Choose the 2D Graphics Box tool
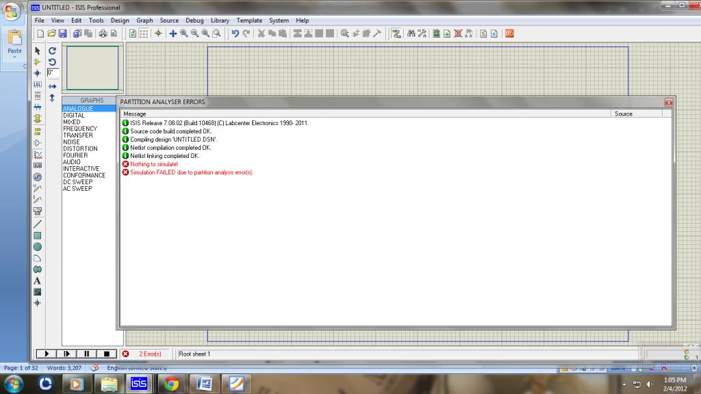This screenshot has height=394, width=701. point(38,235)
